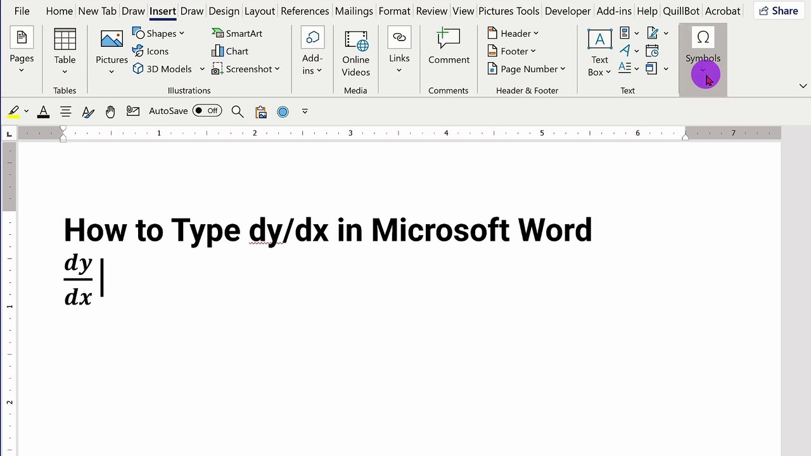The height and width of the screenshot is (456, 811).
Task: Click the A with paintbrush icon
Action: tap(88, 111)
